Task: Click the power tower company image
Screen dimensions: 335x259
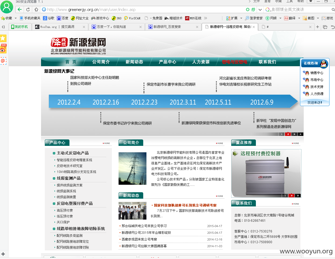Action: (132, 168)
